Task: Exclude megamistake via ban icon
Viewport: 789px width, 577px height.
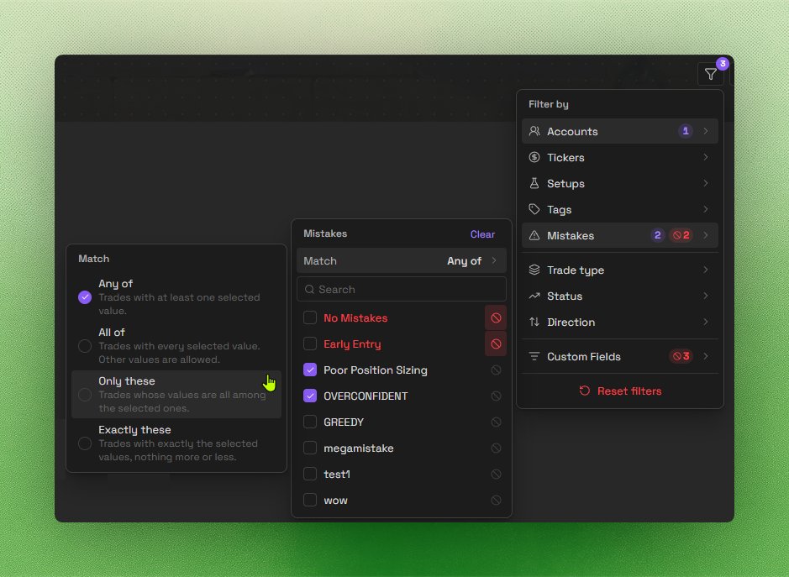Action: pos(496,448)
